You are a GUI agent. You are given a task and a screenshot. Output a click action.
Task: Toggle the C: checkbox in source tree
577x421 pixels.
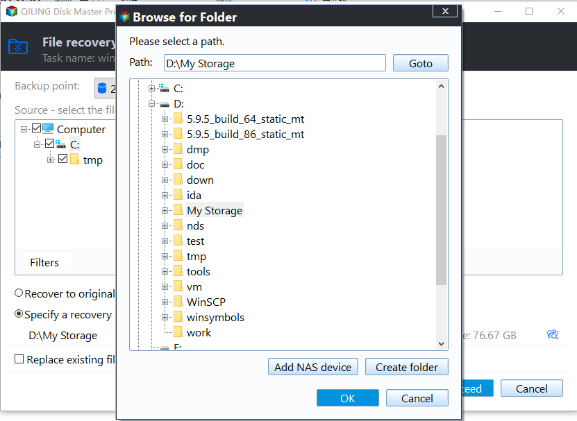point(50,143)
